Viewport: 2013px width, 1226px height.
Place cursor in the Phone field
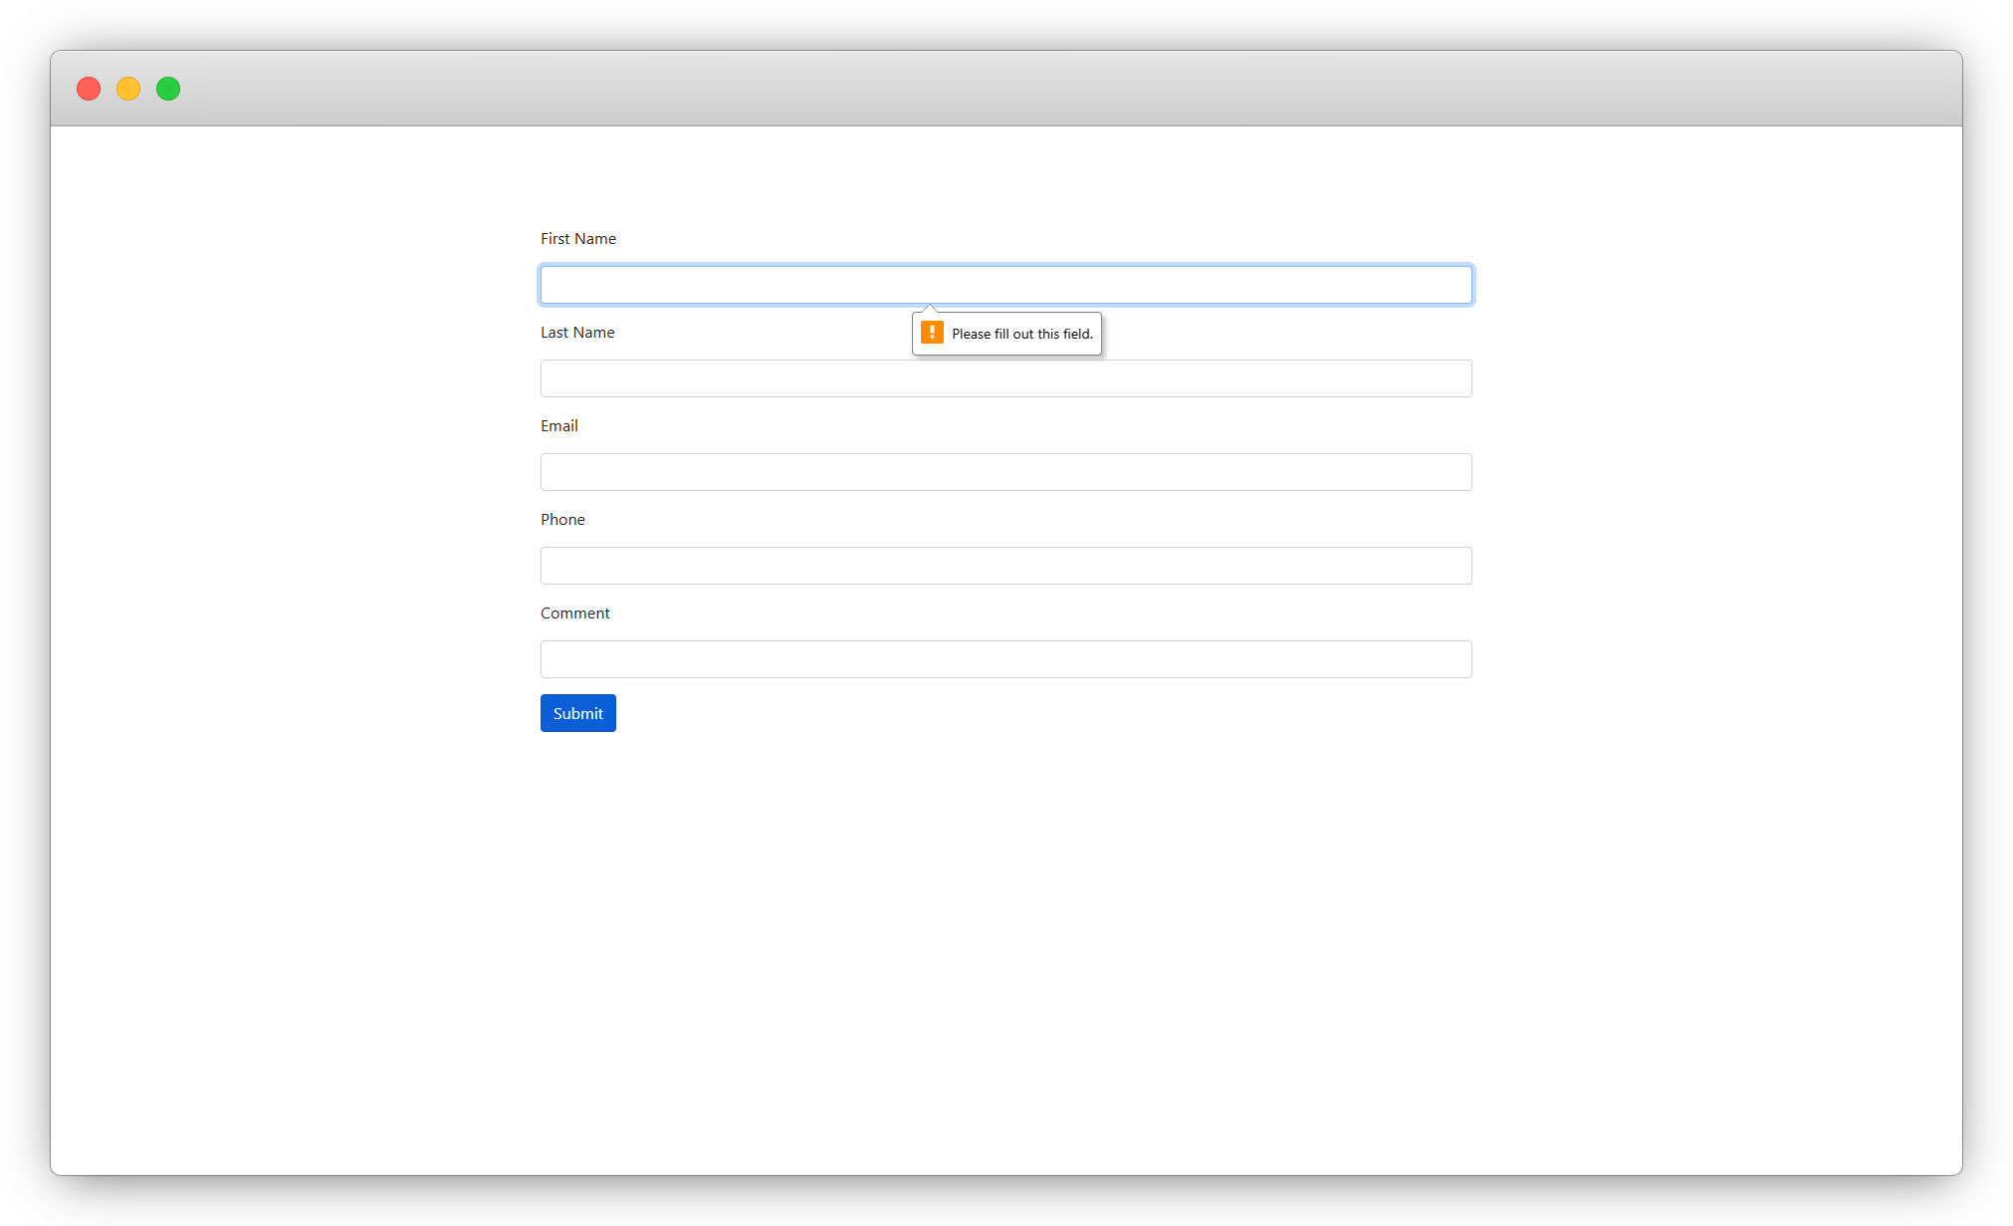pos(1006,566)
